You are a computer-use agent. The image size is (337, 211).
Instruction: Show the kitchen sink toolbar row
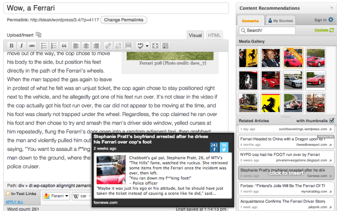pos(165,46)
